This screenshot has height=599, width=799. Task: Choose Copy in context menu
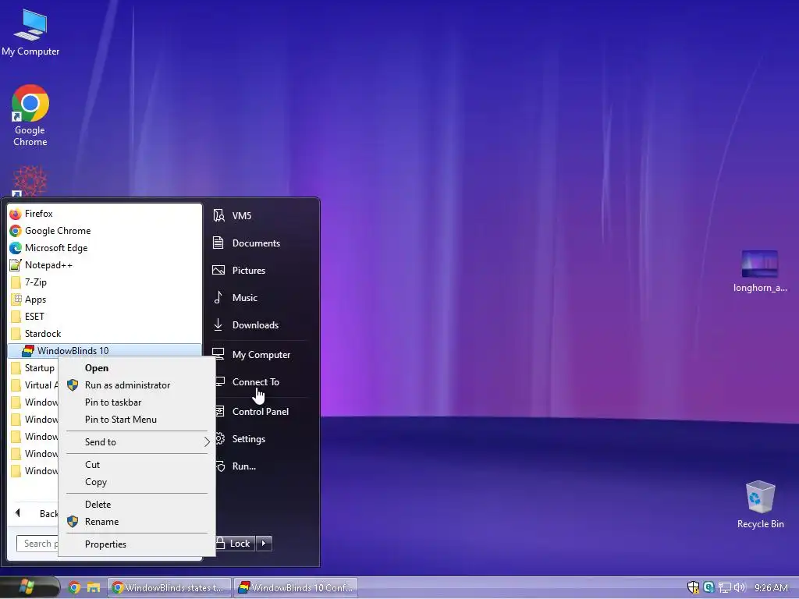coord(137,482)
